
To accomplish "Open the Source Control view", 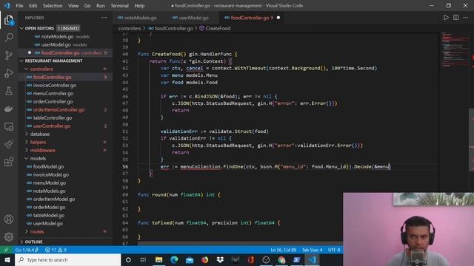I will 9,55.
